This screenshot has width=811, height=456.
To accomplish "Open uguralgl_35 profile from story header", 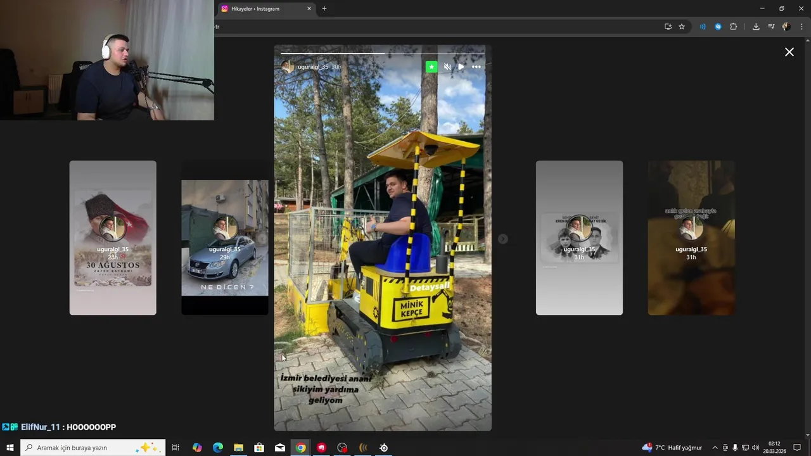I will (x=313, y=66).
